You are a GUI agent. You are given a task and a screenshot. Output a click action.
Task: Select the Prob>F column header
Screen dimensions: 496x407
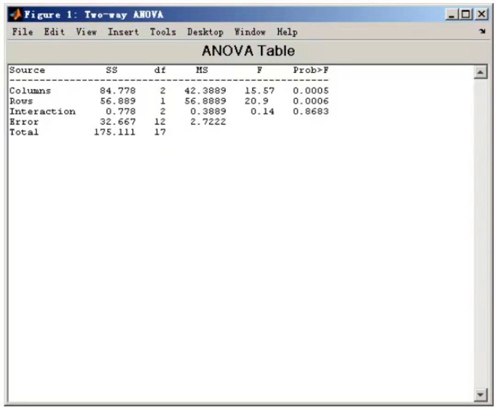pos(310,70)
